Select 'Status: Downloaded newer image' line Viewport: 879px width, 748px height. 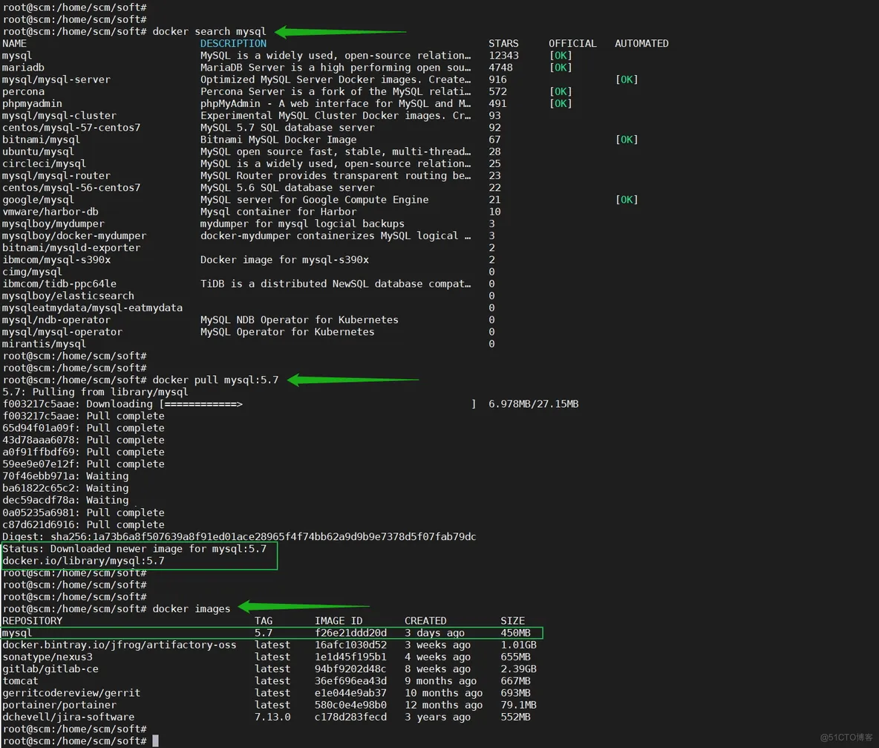coord(134,549)
